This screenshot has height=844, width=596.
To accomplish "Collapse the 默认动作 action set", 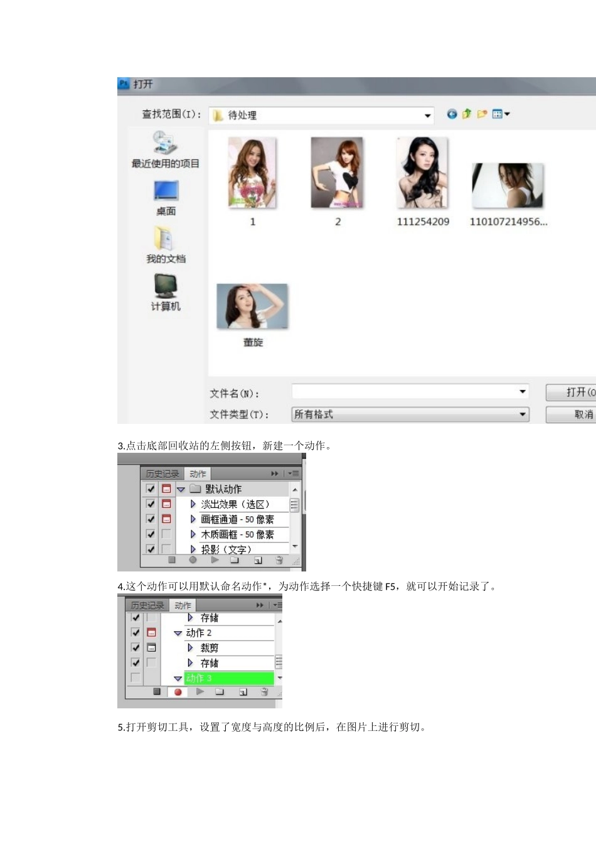I will 181,489.
